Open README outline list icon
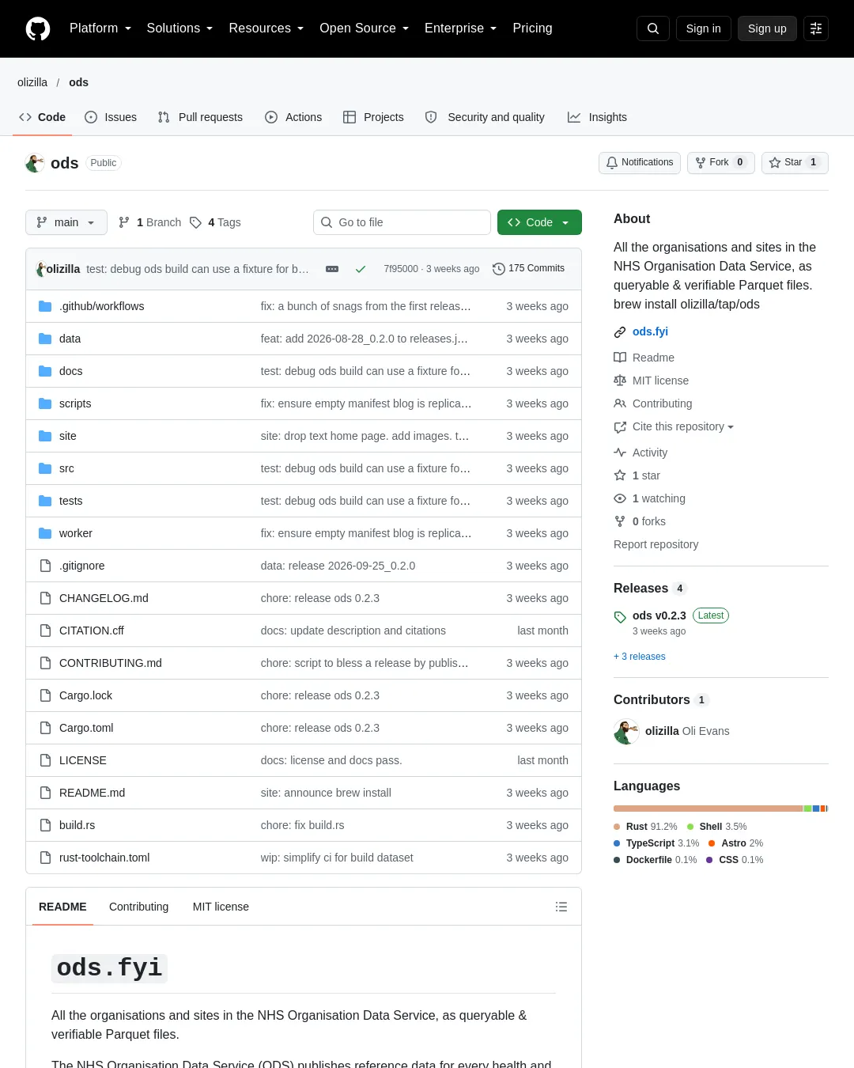The width and height of the screenshot is (854, 1068). tap(561, 907)
